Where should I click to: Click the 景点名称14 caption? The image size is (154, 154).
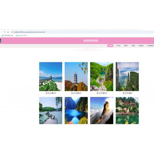pos(51,93)
